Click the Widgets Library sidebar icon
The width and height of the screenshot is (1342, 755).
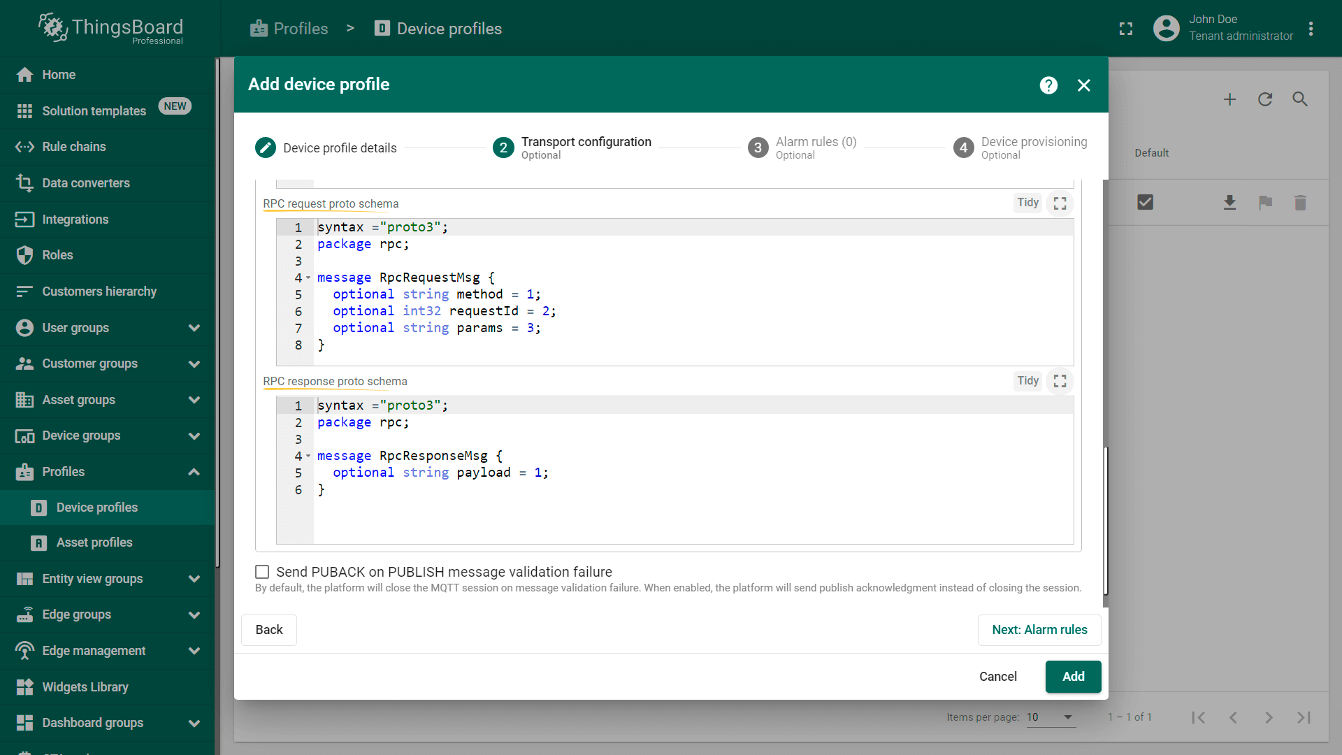[25, 686]
